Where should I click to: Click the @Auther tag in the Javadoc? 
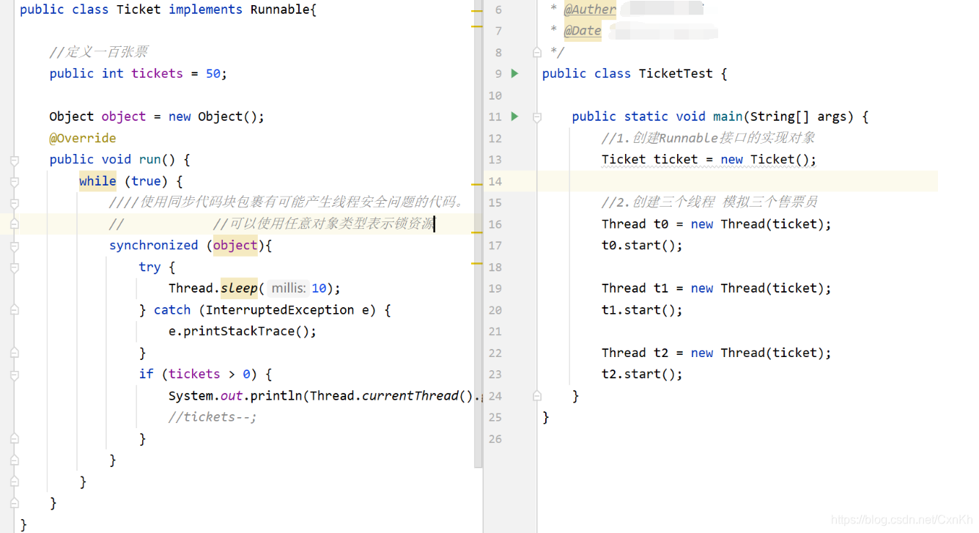click(590, 10)
